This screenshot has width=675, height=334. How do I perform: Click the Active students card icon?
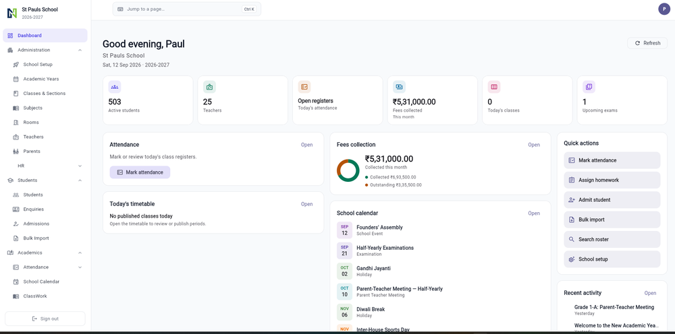[x=115, y=87]
